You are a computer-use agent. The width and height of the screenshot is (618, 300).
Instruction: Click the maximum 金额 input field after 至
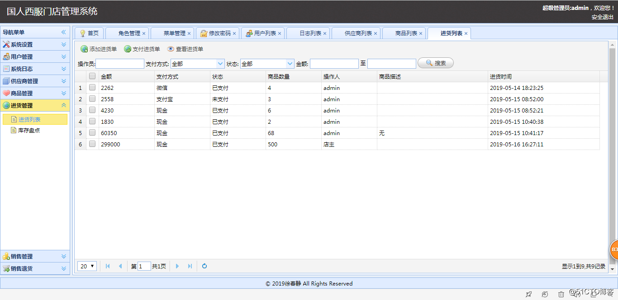pos(391,64)
